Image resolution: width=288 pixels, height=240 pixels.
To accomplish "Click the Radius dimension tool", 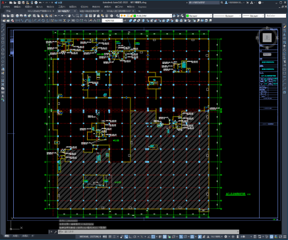I will point(35,20).
